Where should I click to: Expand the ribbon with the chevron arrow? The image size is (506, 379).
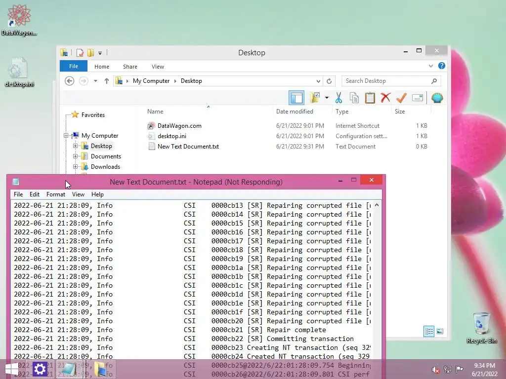430,66
